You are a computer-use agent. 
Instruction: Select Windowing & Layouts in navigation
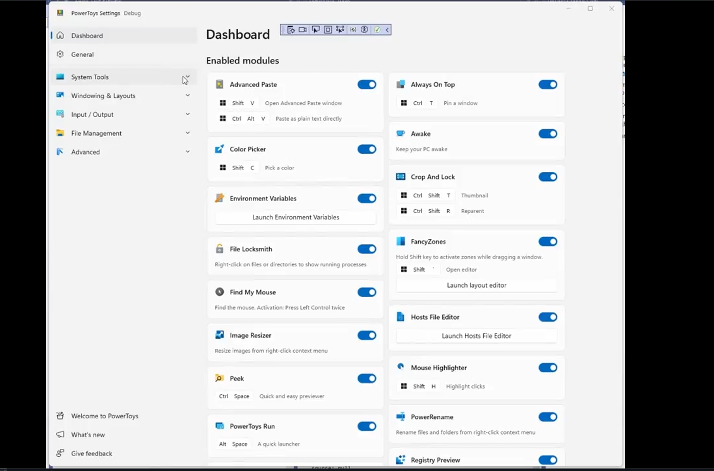tap(124, 96)
